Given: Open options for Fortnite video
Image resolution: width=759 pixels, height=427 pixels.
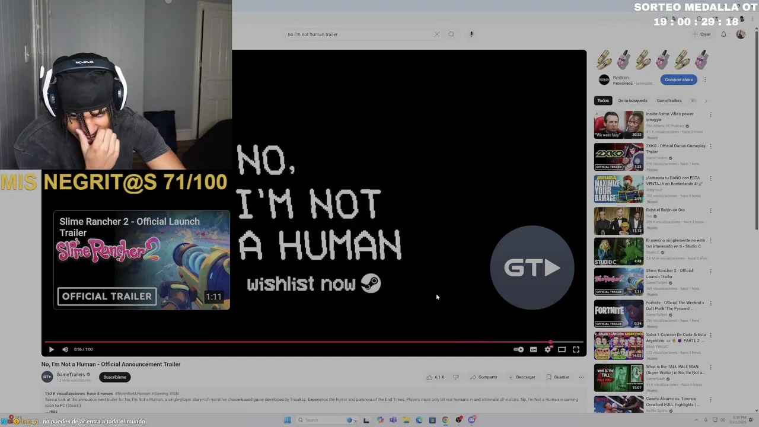Looking at the screenshot, I should (710, 303).
